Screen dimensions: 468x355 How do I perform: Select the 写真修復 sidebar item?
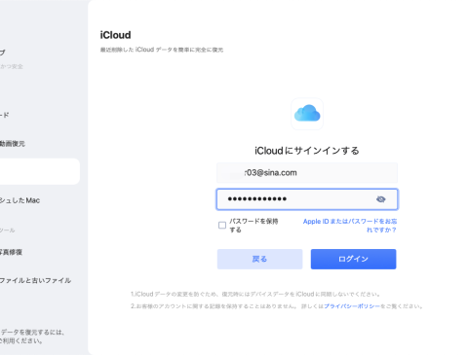(x=11, y=252)
